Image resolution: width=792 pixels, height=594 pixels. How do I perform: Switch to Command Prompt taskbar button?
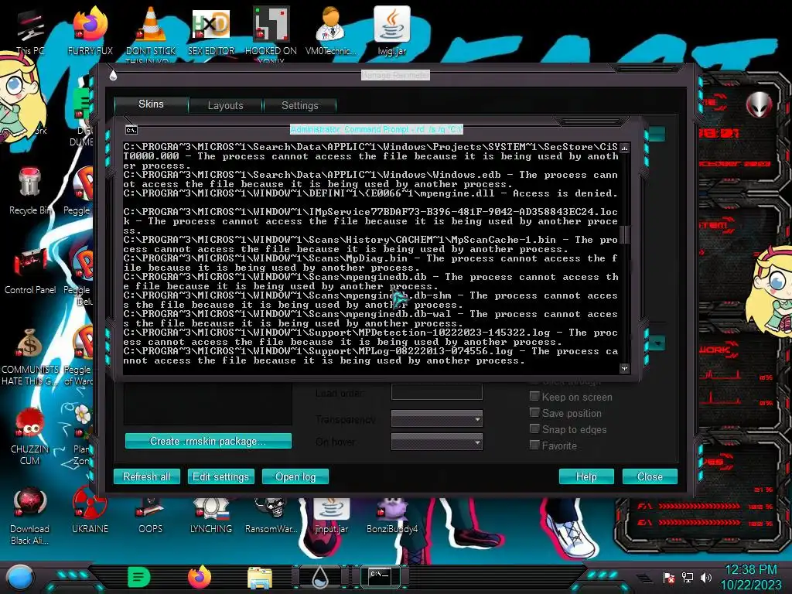(x=380, y=576)
